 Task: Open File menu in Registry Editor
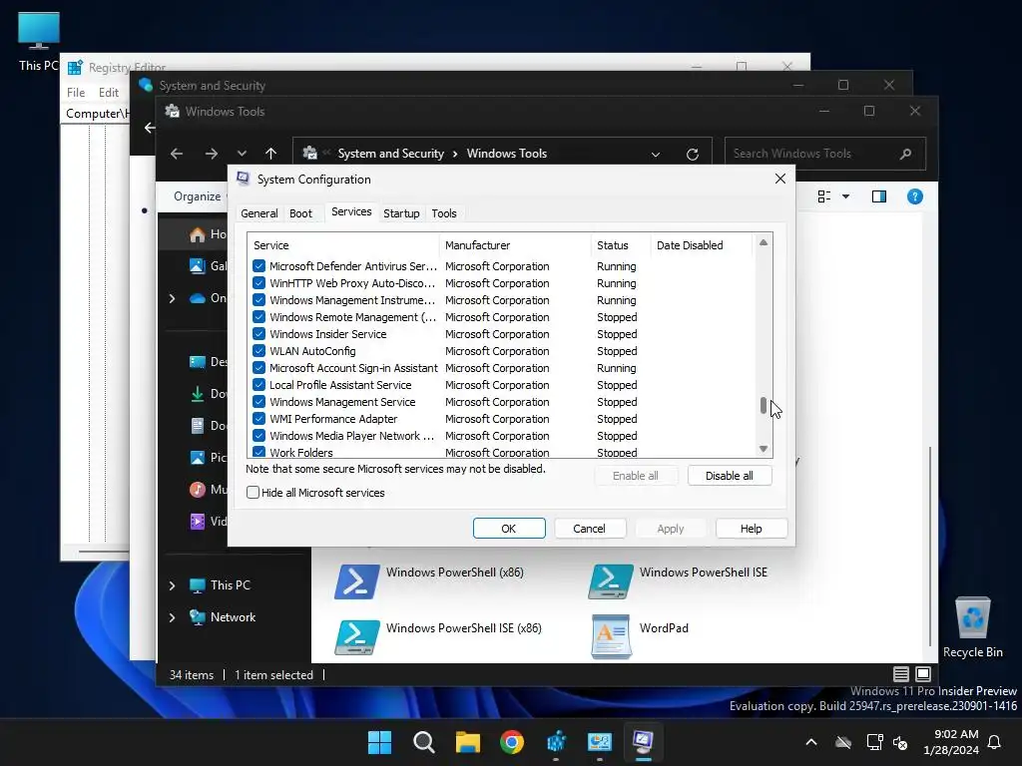[x=76, y=93]
